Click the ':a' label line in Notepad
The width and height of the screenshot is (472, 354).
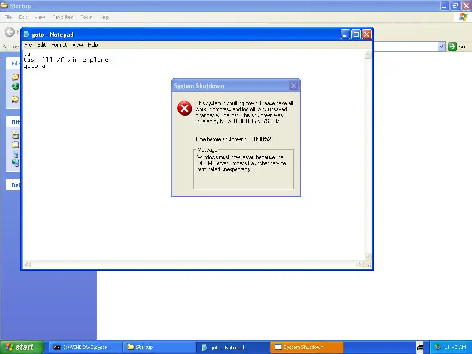point(27,54)
